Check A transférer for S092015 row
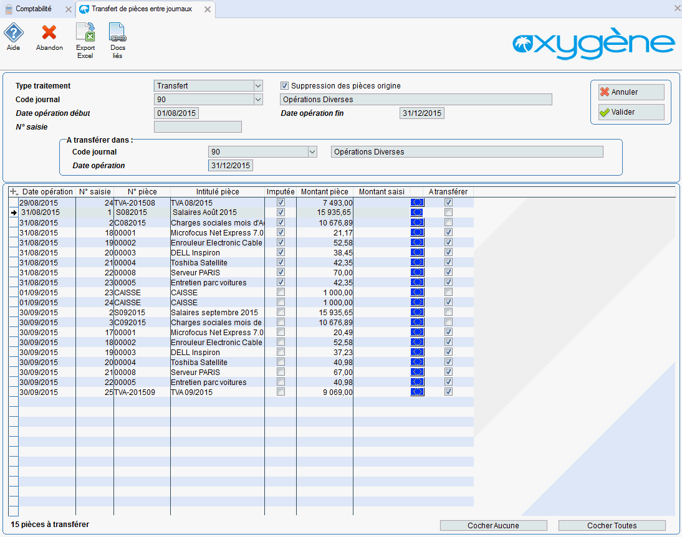The width and height of the screenshot is (682, 537). click(448, 313)
